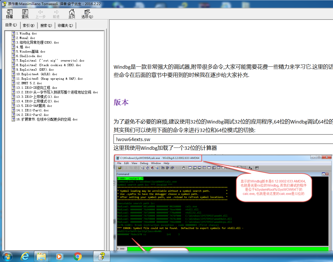333x262 pixels.
Task: Click the !wow64exts.sw command box
Action: 223,139
